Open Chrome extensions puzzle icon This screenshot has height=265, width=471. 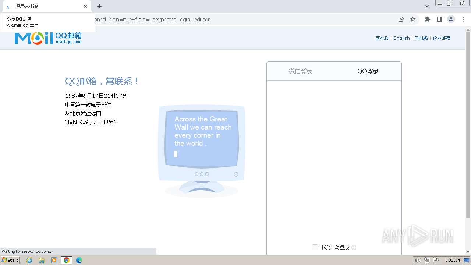pos(427,20)
